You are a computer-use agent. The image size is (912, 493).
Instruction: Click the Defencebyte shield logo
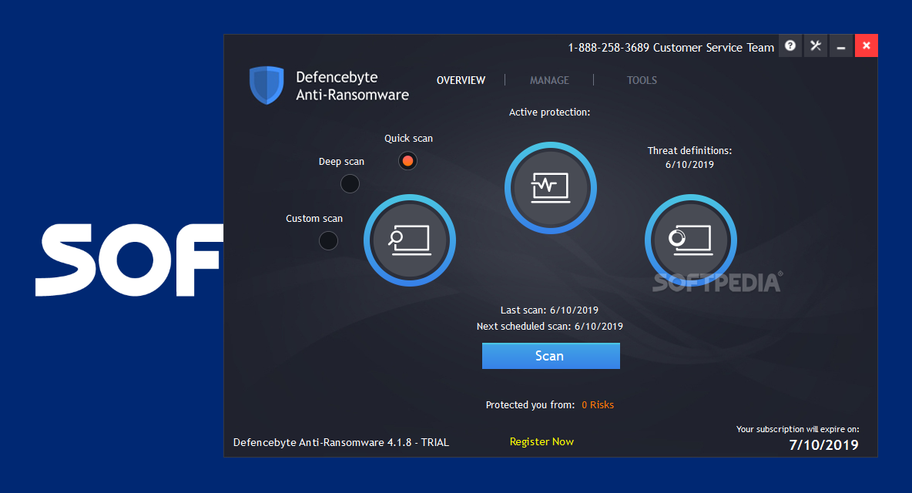tap(267, 86)
